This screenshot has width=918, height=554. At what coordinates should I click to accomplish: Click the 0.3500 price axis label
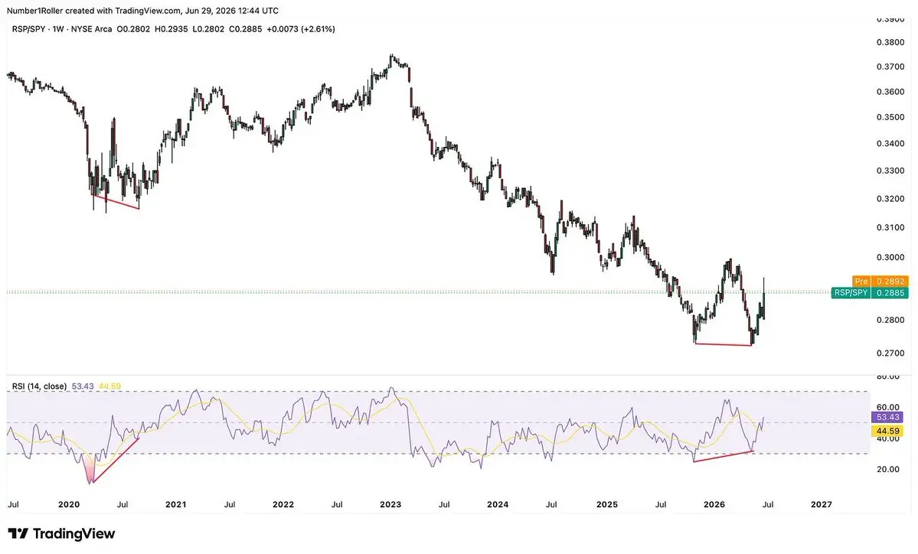tap(890, 117)
